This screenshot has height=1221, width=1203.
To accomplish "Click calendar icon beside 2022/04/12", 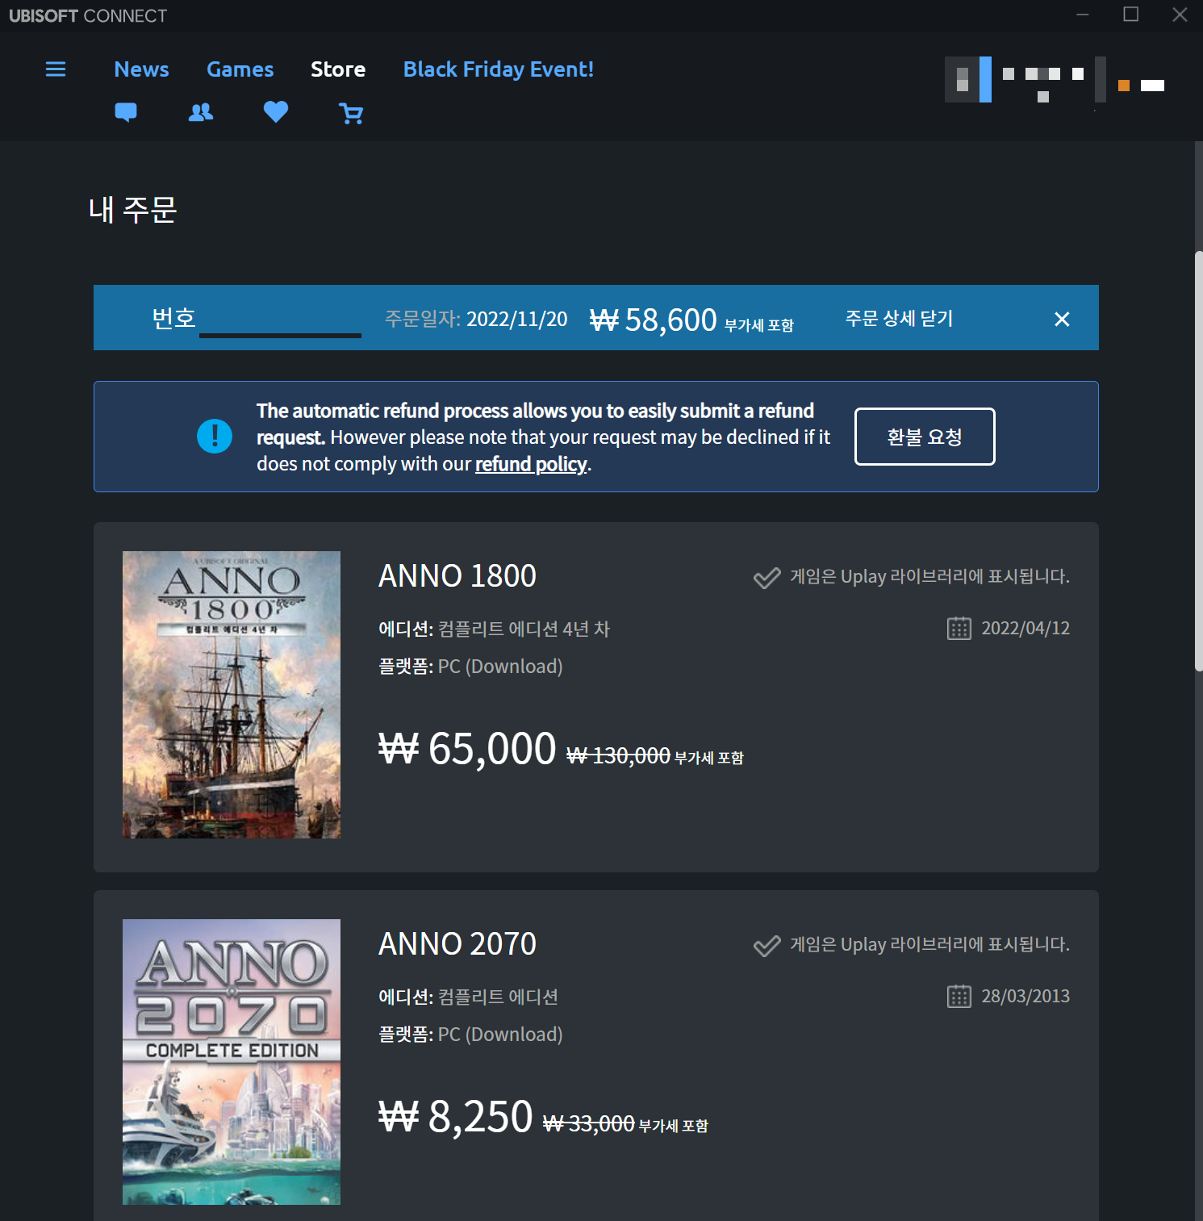I will click(959, 629).
